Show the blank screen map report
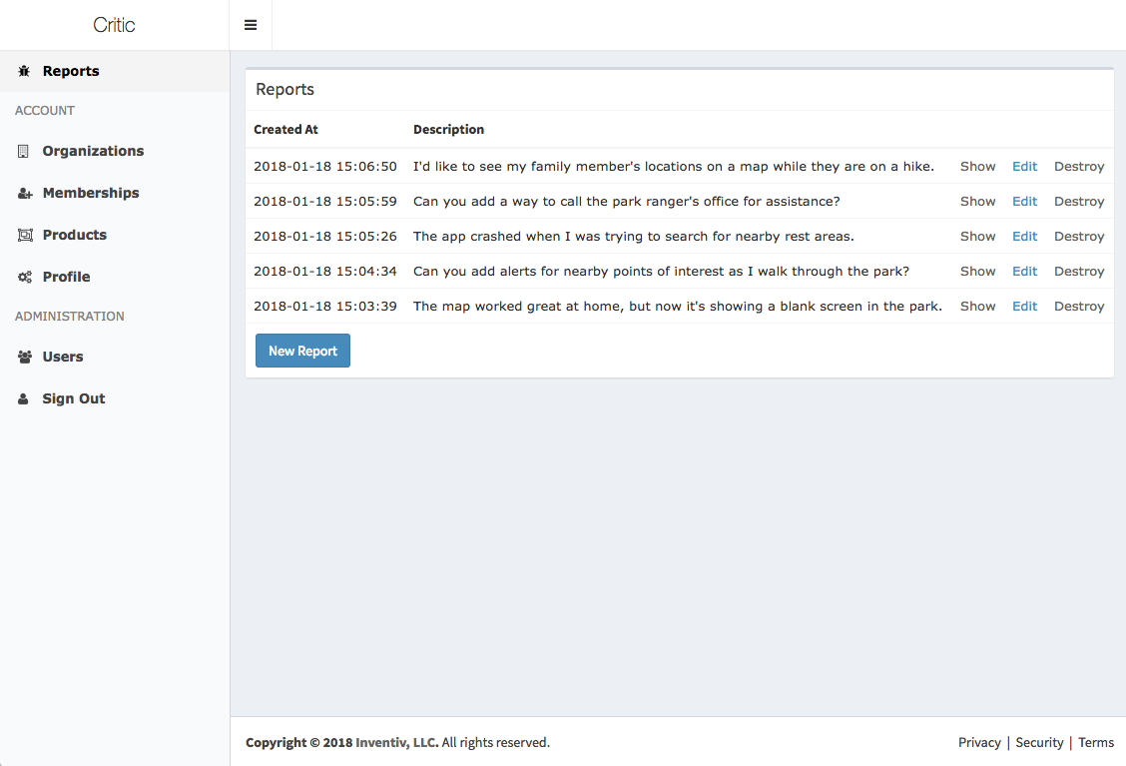This screenshot has width=1126, height=766. coord(978,307)
